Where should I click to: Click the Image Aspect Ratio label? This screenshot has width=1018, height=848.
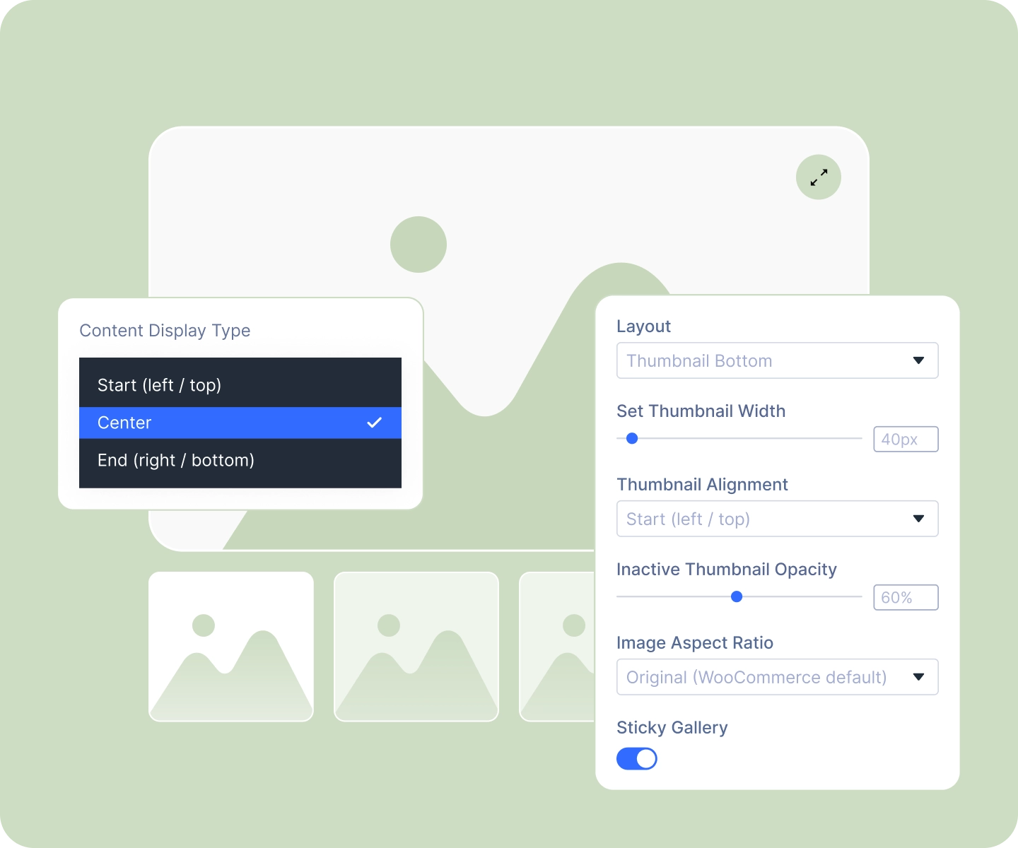(695, 643)
